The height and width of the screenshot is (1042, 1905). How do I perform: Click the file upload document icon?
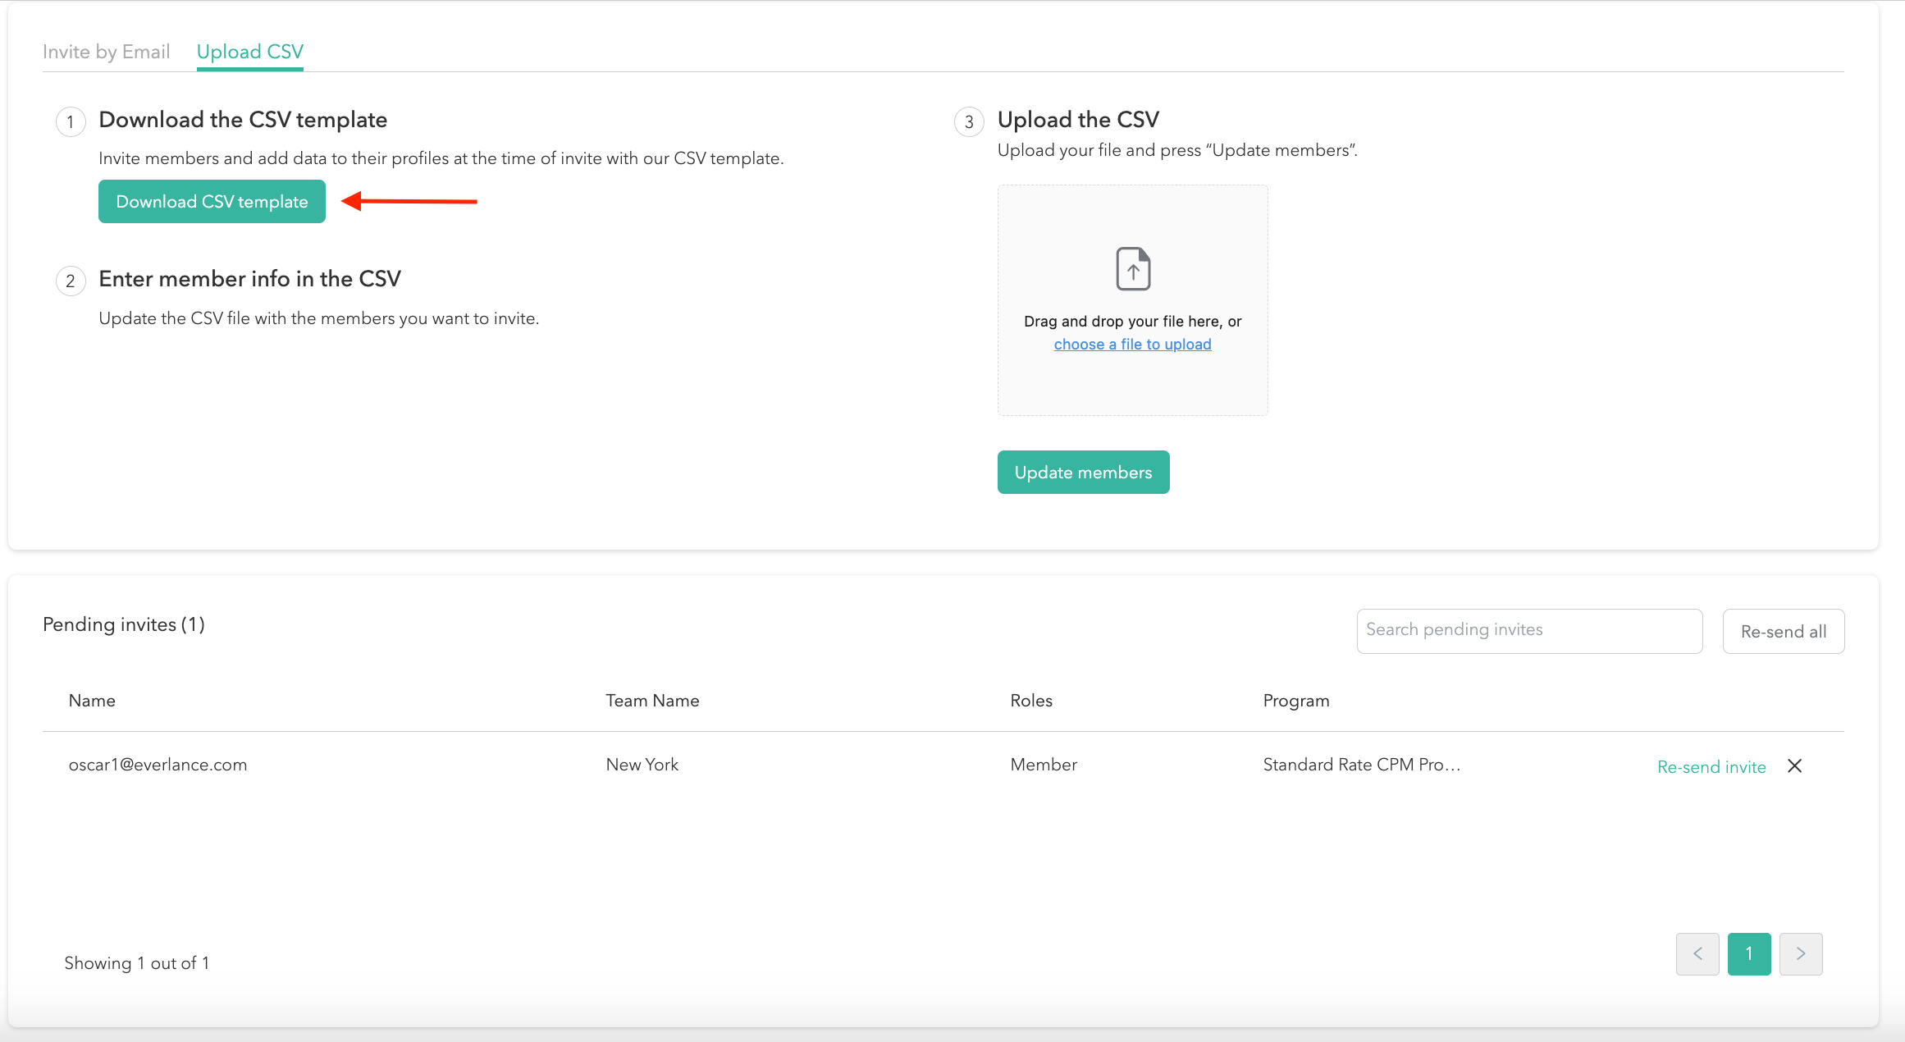pyautogui.click(x=1133, y=268)
